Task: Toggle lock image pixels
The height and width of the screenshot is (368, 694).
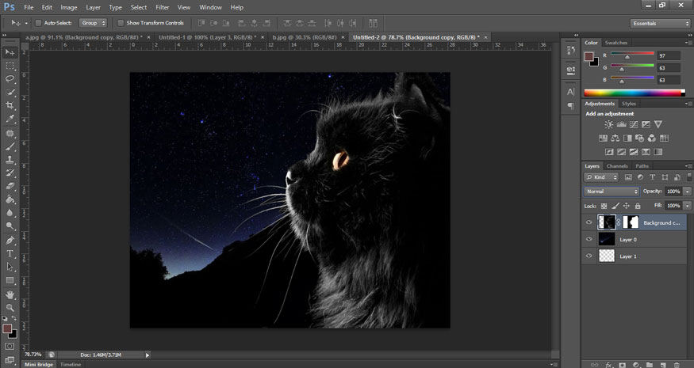Action: (x=615, y=206)
